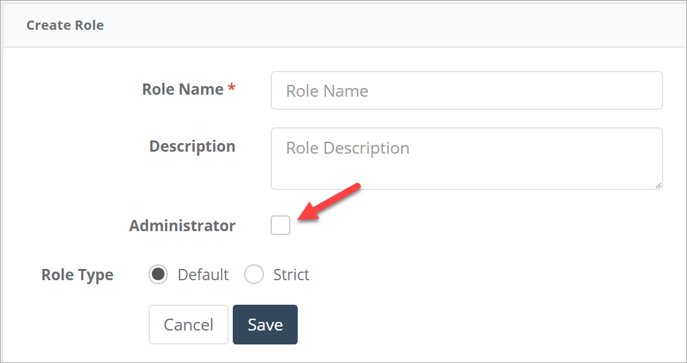Choose the Strict role type radio button
Screen dimensions: 687x363
pyautogui.click(x=254, y=274)
